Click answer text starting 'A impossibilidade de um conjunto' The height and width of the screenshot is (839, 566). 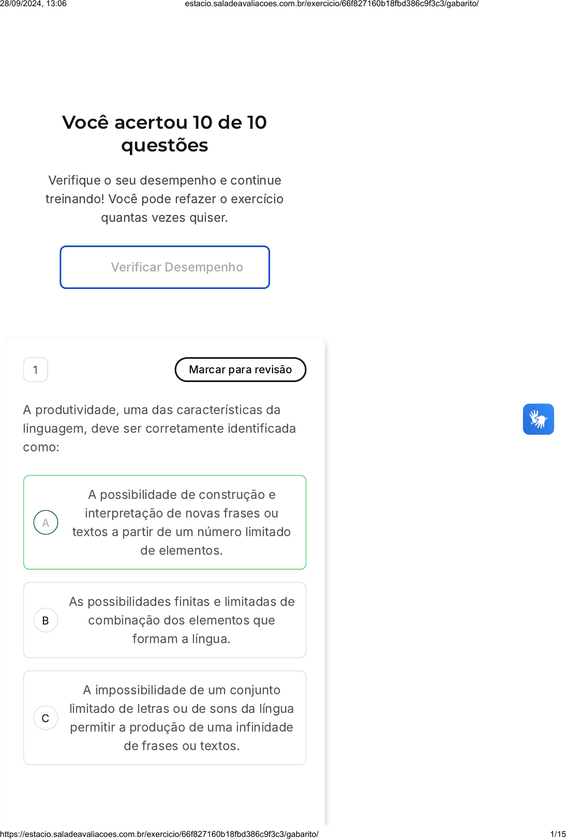(182, 718)
